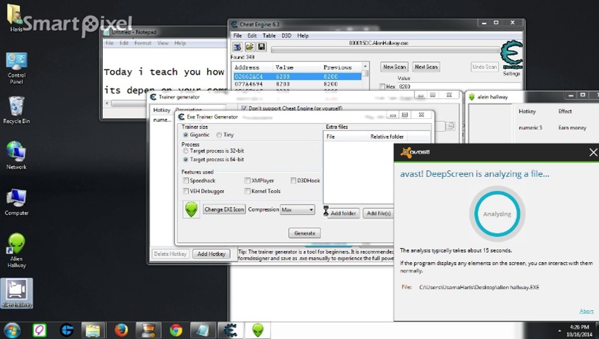The width and height of the screenshot is (599, 339).
Task: Open Cheat Engine D3D menu
Action: click(286, 35)
